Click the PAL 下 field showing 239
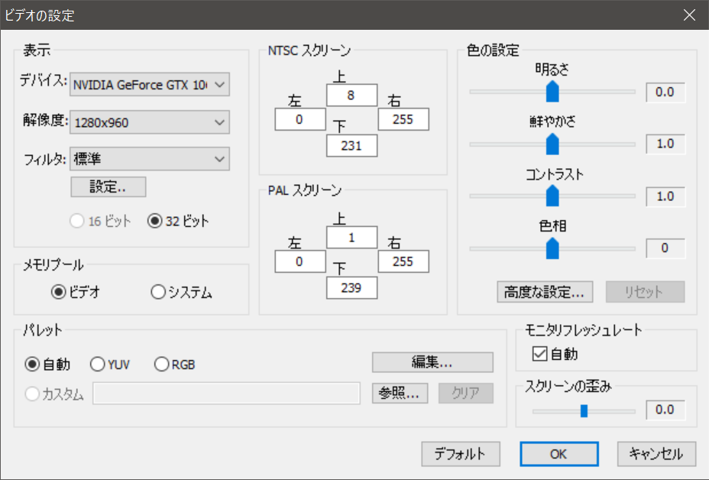The height and width of the screenshot is (480, 709). (x=351, y=287)
